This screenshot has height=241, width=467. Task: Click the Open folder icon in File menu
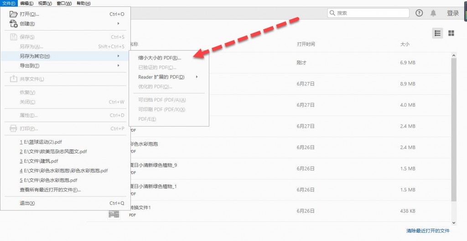(x=13, y=14)
